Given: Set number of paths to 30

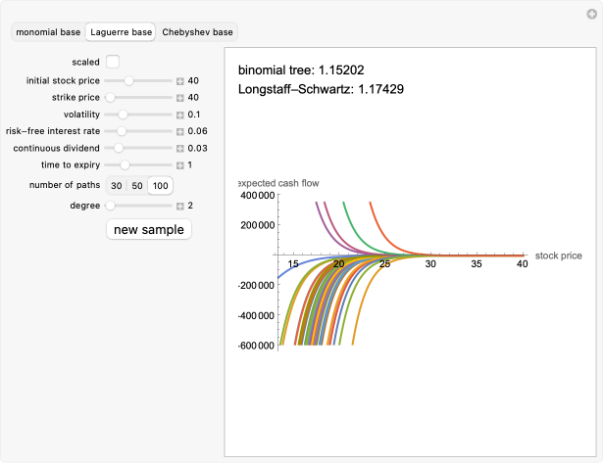Looking at the screenshot, I should click(117, 186).
